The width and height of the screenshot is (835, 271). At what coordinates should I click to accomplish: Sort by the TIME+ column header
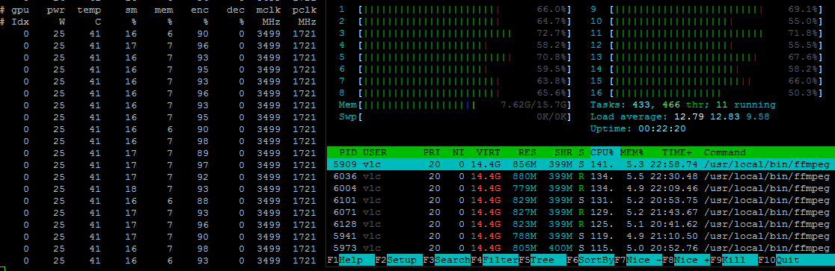tap(677, 152)
